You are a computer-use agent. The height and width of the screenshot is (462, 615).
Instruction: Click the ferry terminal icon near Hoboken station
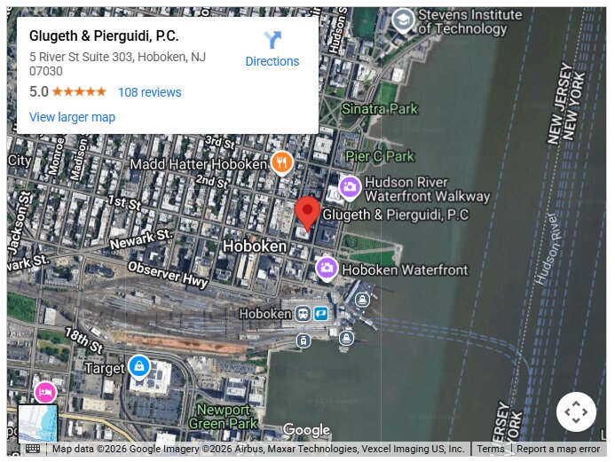tap(362, 300)
